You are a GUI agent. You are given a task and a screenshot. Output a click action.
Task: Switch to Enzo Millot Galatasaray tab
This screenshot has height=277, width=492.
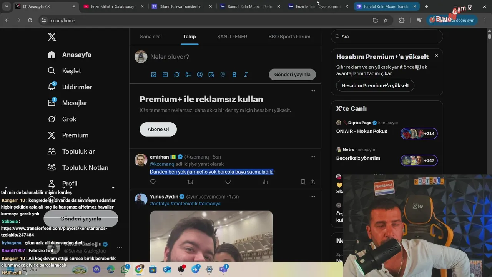point(114,7)
